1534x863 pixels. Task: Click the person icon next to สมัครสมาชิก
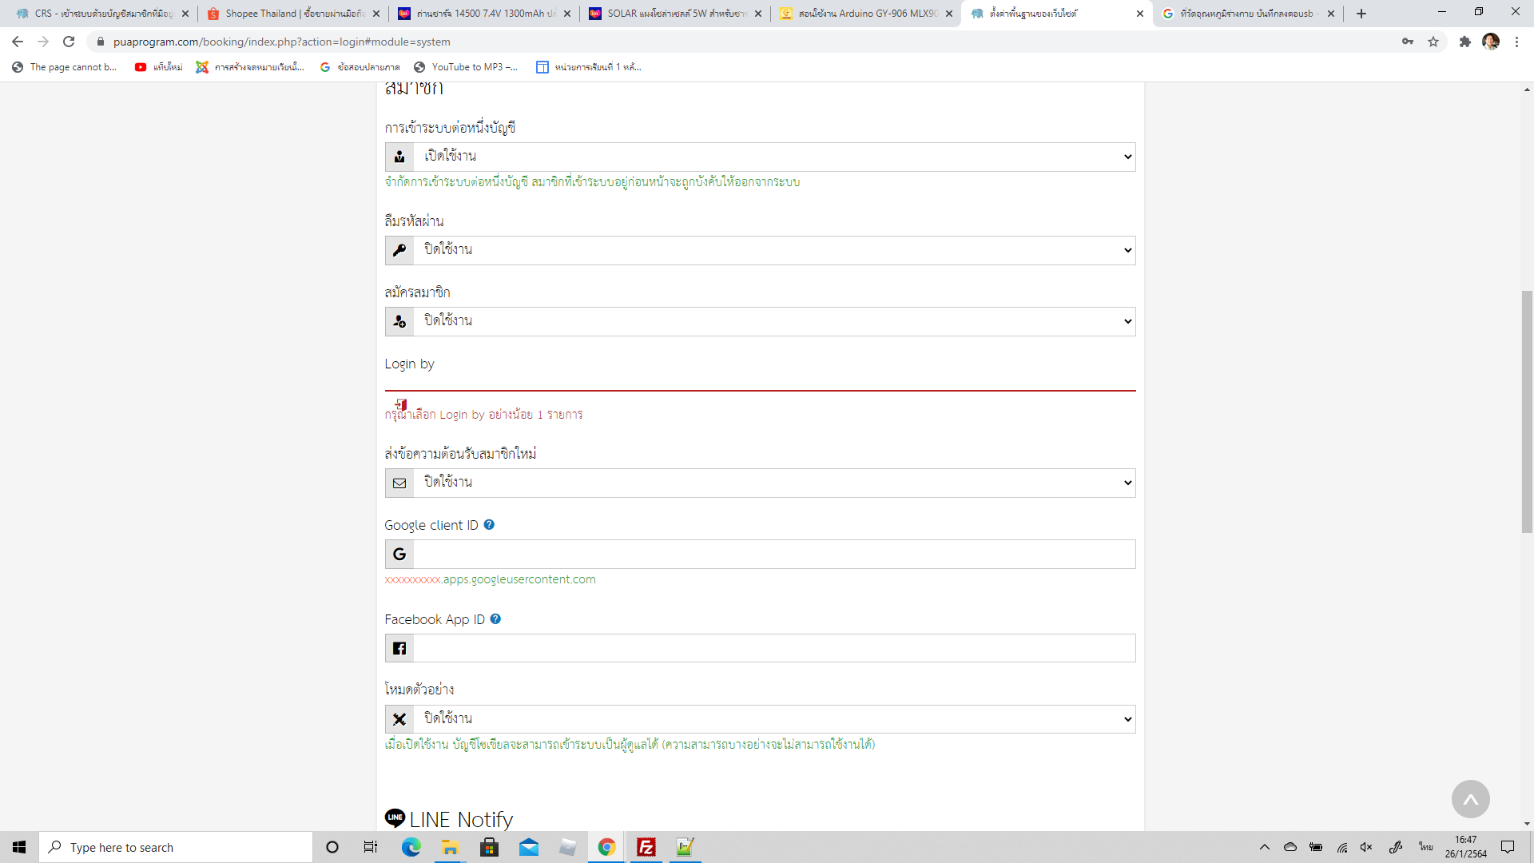pyautogui.click(x=399, y=321)
